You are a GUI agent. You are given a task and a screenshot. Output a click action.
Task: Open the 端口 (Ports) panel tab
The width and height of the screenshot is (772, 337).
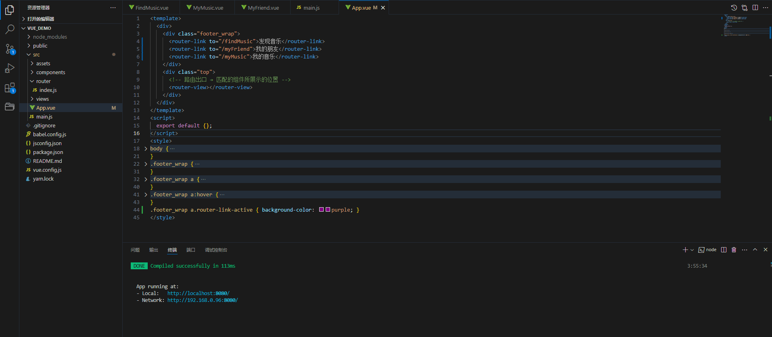click(191, 250)
